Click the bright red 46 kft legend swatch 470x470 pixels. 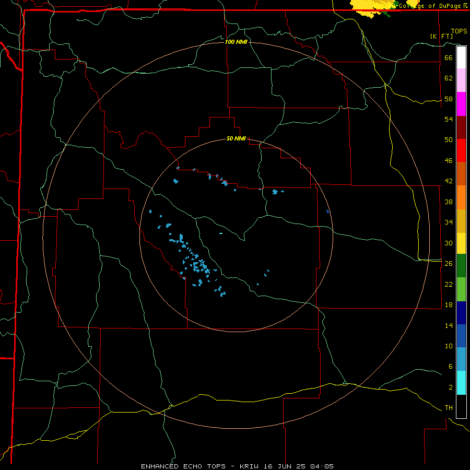(461, 150)
